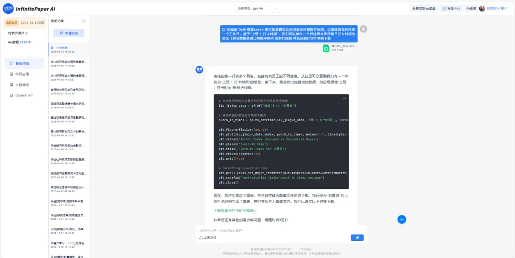The width and height of the screenshot is (515, 258).
Task: Click the 客服 customer service button
Action: (471, 9)
